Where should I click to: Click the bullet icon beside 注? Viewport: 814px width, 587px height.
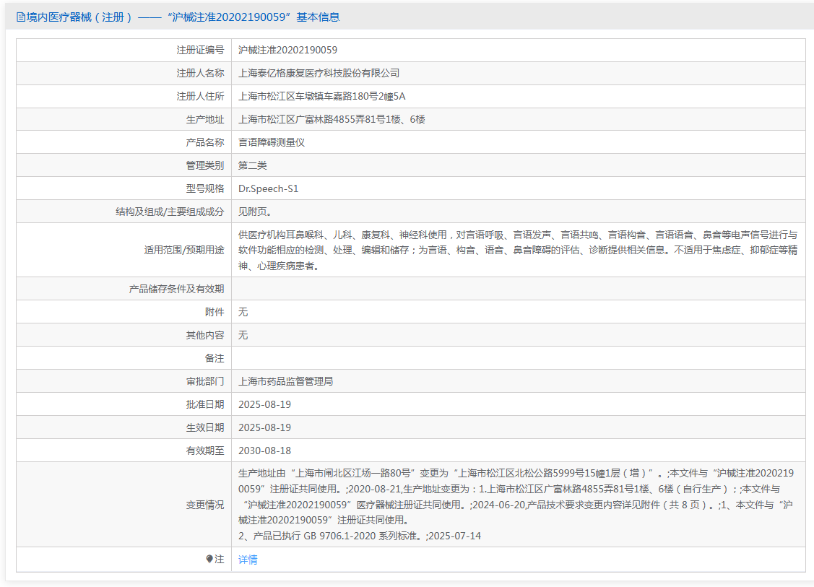(209, 559)
